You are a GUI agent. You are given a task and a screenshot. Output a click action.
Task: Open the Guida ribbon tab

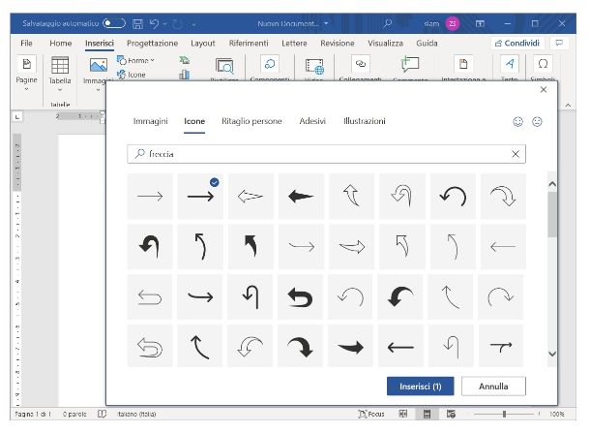click(x=427, y=43)
